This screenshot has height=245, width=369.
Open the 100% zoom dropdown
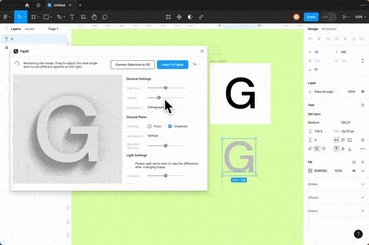pyautogui.click(x=360, y=17)
